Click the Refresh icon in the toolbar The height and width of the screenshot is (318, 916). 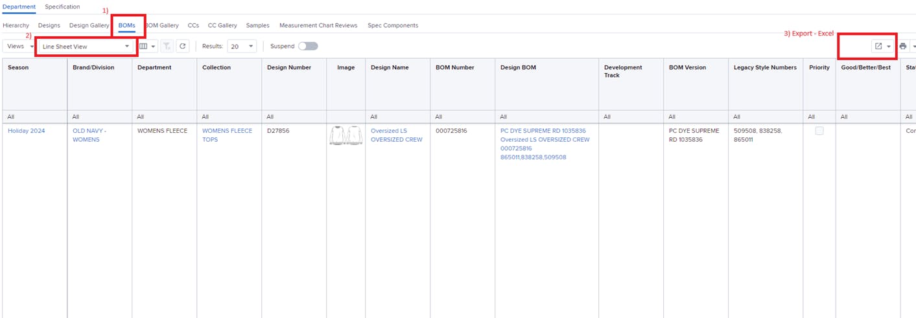coord(183,47)
